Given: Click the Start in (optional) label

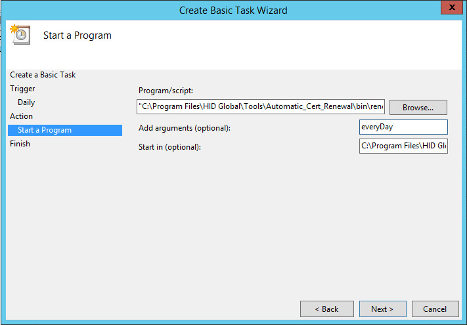Looking at the screenshot, I should click(x=169, y=146).
